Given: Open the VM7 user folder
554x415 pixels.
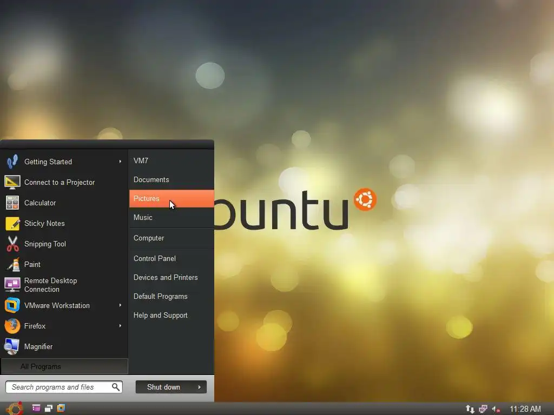Looking at the screenshot, I should click(x=172, y=160).
